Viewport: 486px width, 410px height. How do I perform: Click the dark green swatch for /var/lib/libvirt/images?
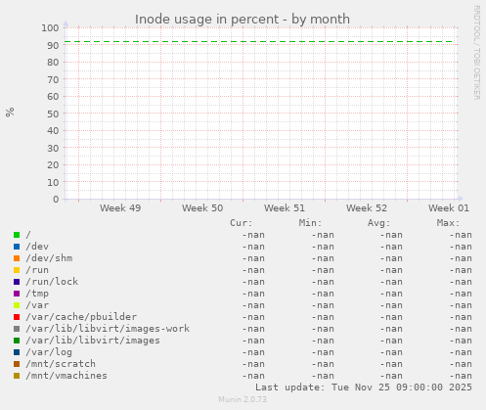tap(17, 341)
